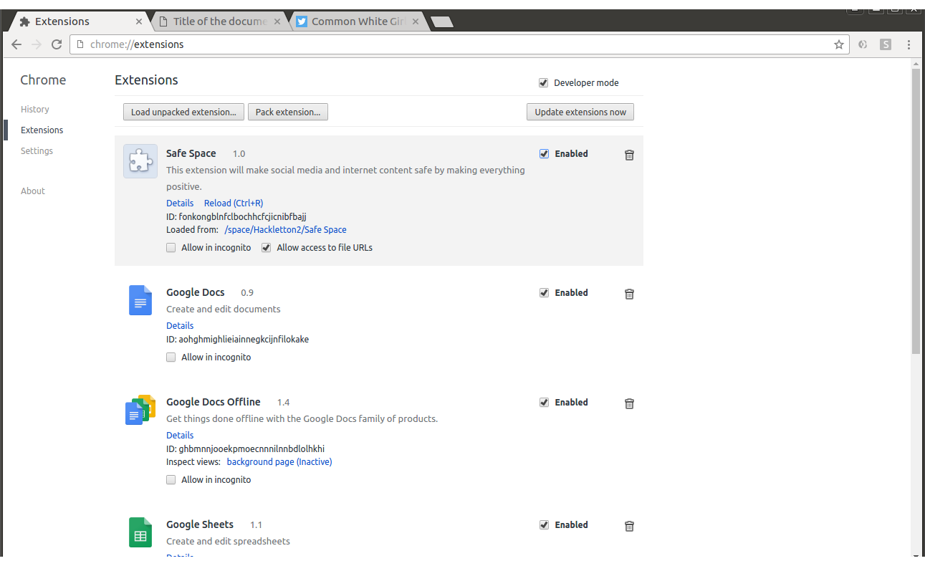Viewport: 925px width, 566px height.
Task: Open About in sidebar
Action: click(x=33, y=191)
